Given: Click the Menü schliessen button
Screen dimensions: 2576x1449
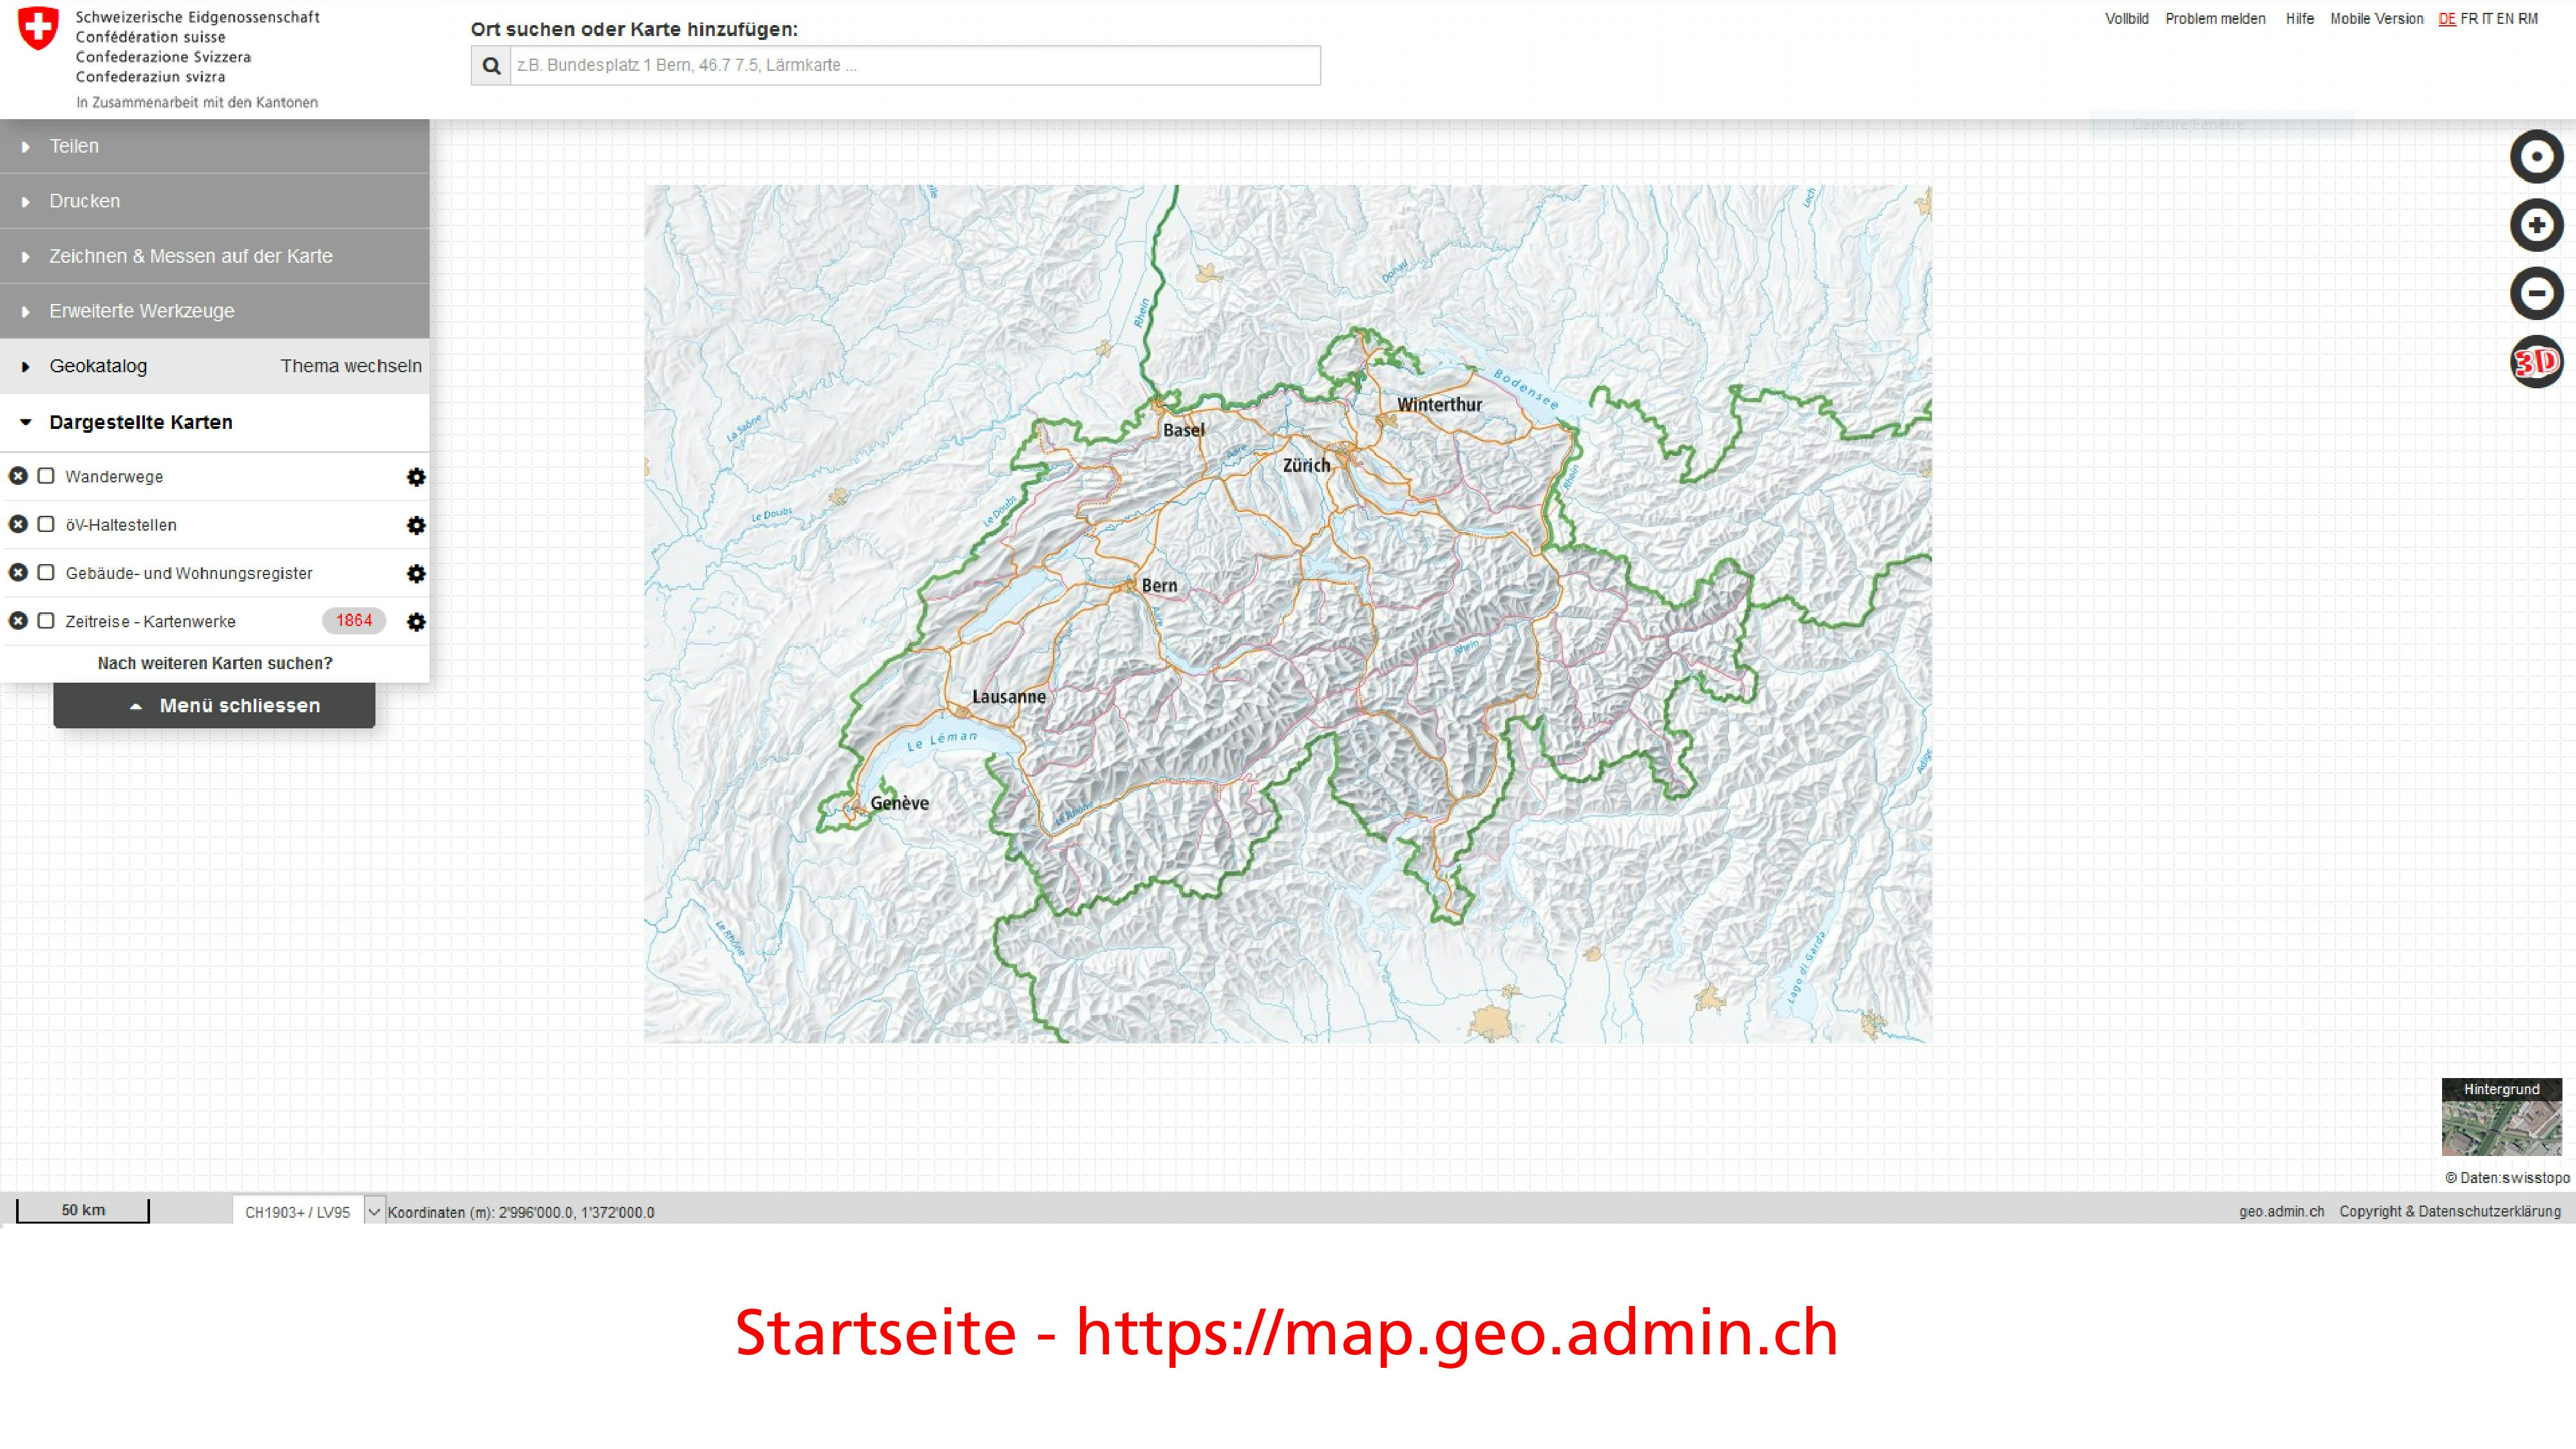Looking at the screenshot, I should point(214,705).
